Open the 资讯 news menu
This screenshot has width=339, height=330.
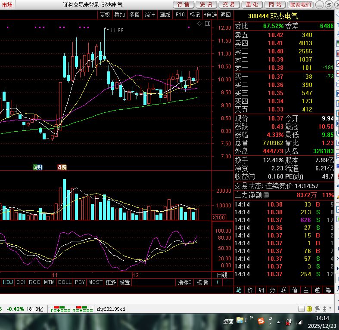[207, 5]
